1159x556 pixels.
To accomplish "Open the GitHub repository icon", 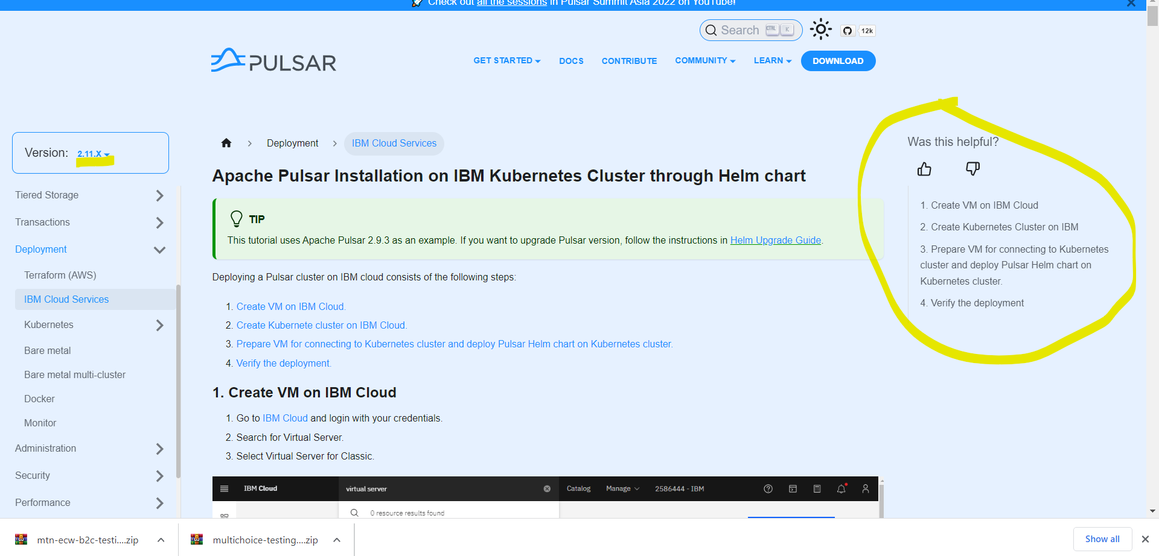I will click(848, 31).
